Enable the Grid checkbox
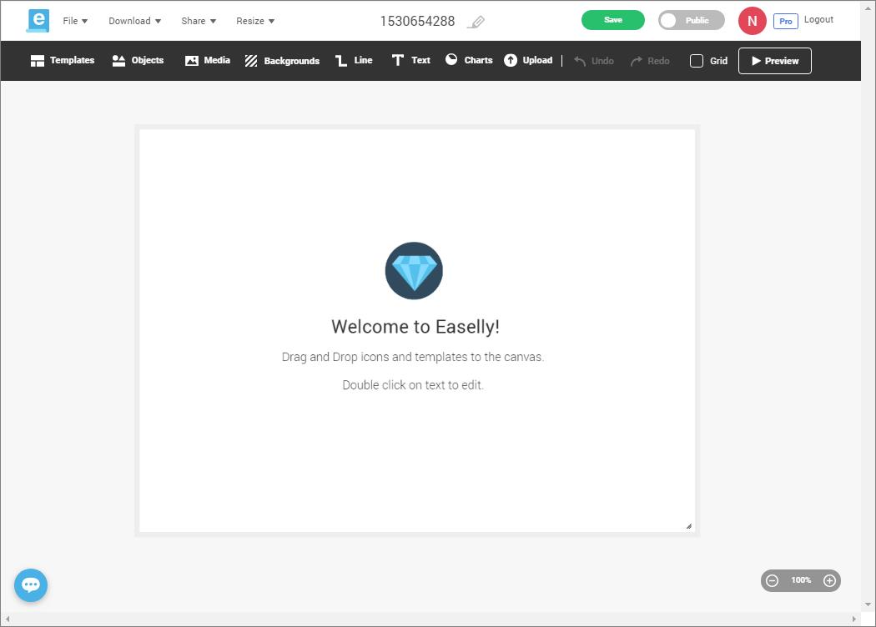The image size is (876, 627). 697,61
